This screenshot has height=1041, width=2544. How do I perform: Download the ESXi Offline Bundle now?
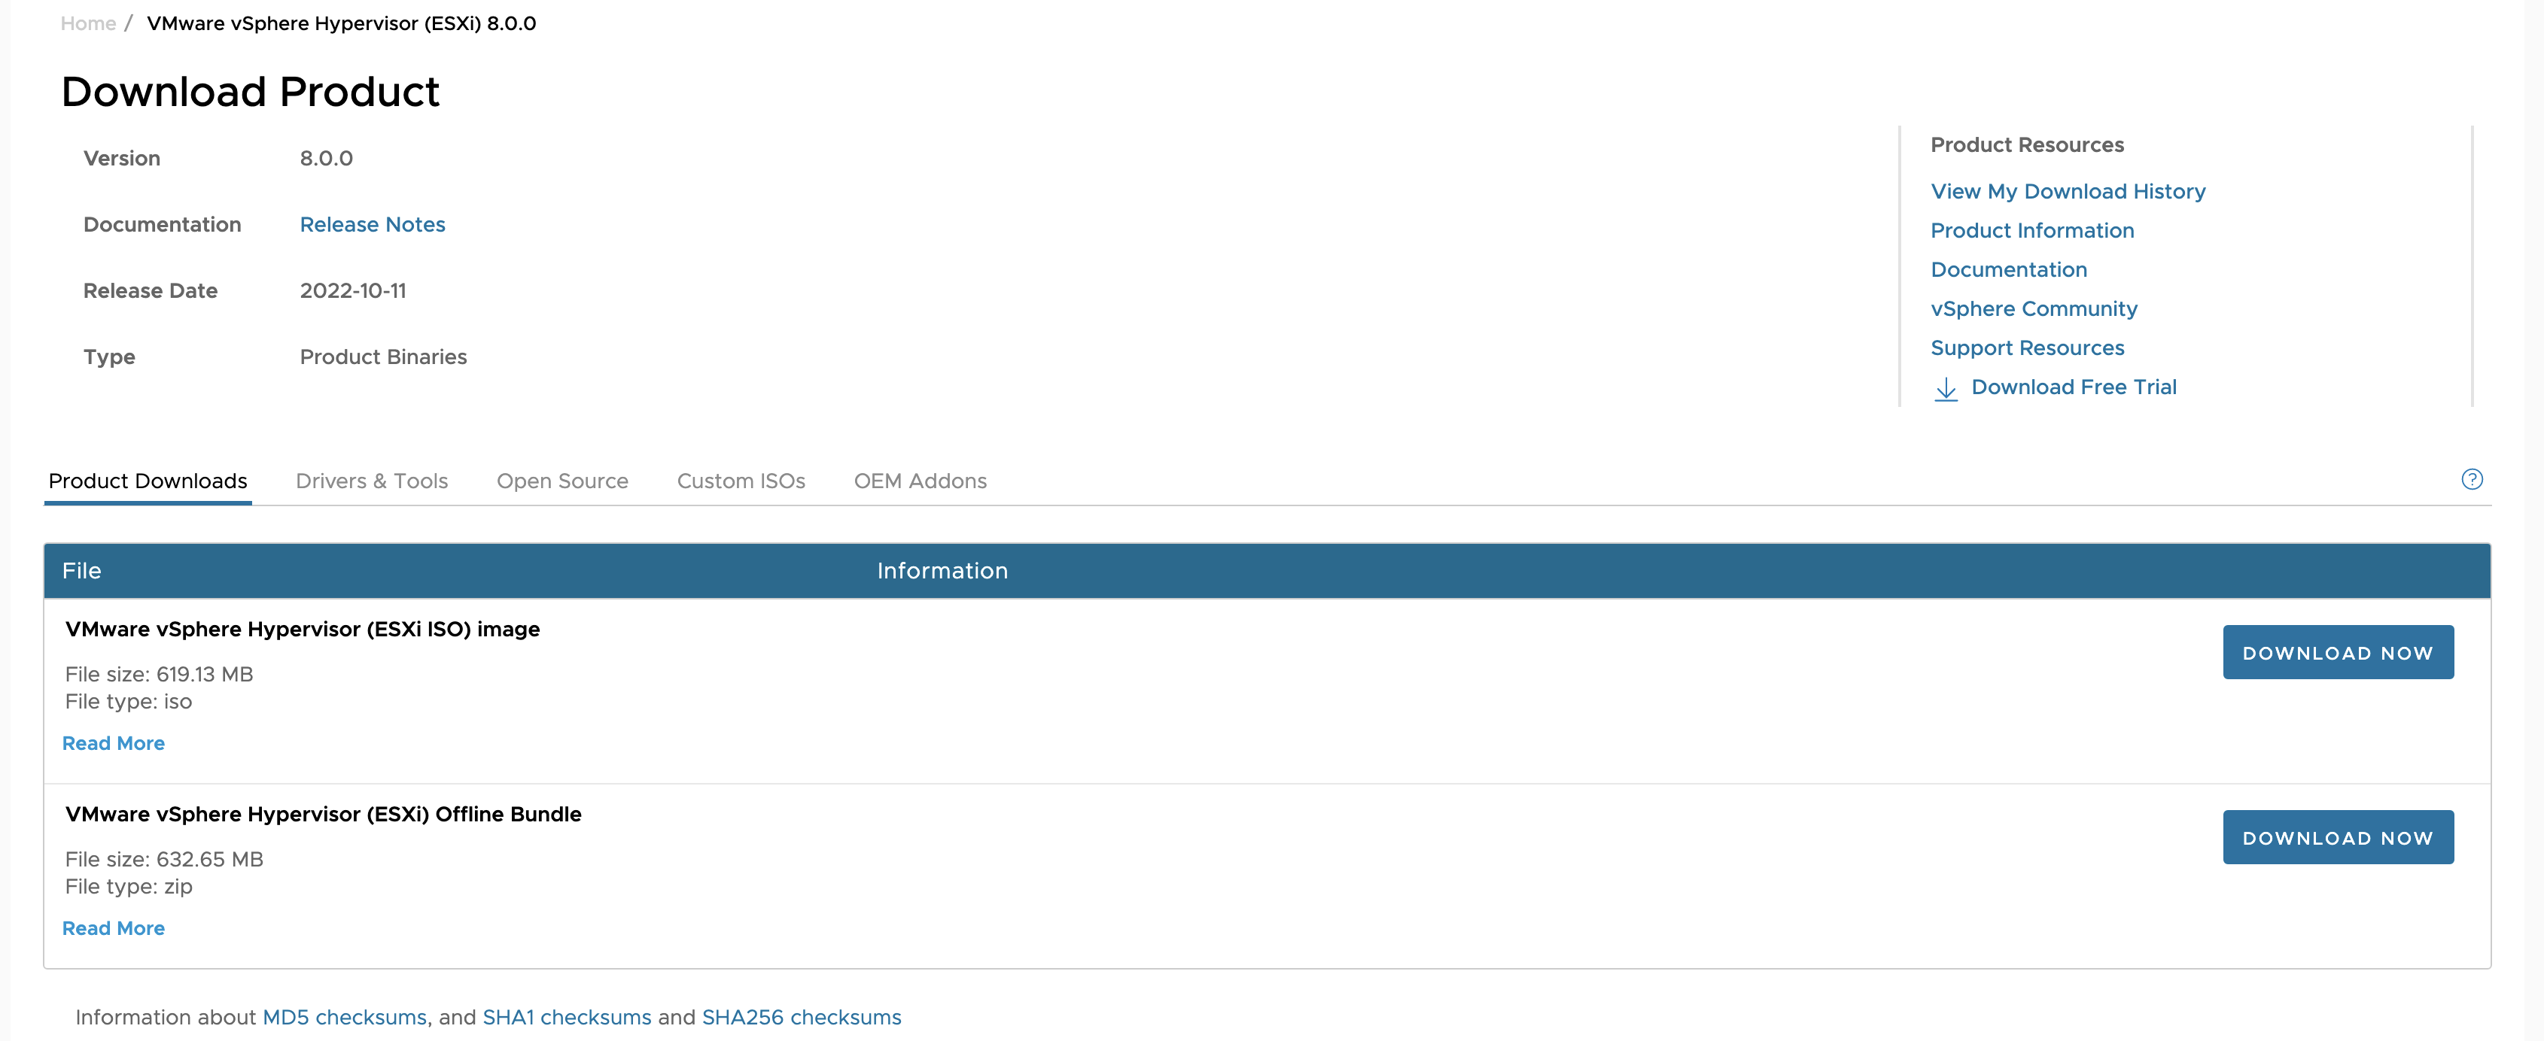click(2338, 836)
